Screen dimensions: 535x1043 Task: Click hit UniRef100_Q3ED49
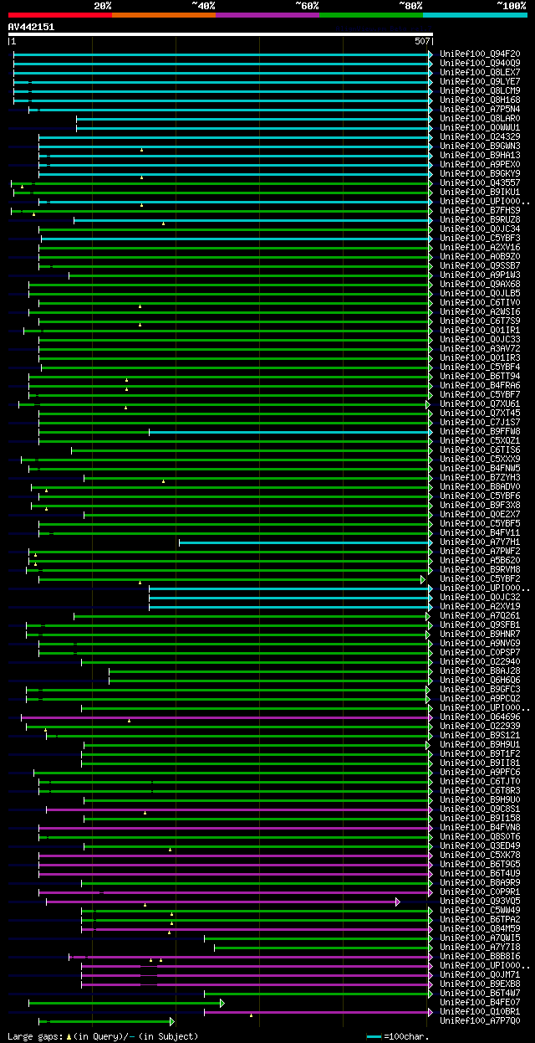pos(479,846)
